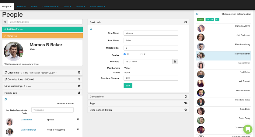
Task: Collapse the Family Info section
Action: click(x=42, y=93)
